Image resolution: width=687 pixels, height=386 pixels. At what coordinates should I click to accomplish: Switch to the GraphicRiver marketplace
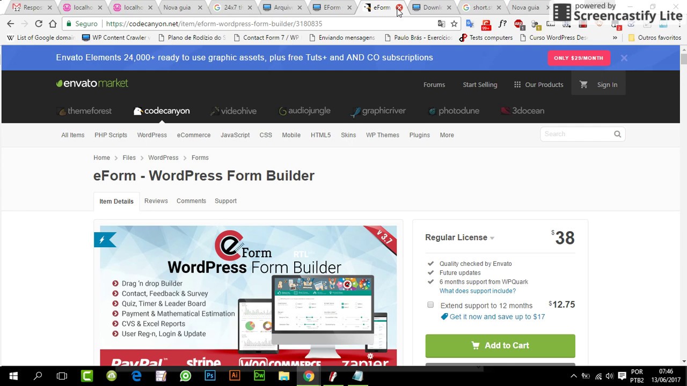(x=378, y=111)
